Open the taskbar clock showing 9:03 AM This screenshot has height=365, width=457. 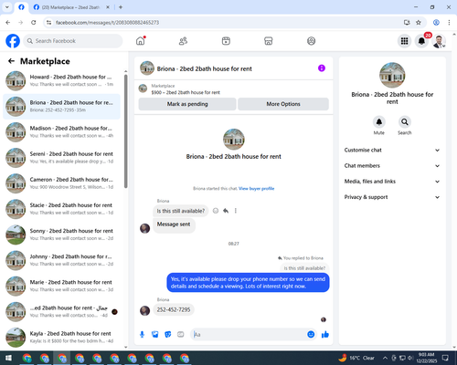click(x=426, y=358)
